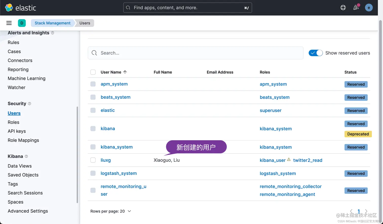Open the newsfeed celebration icon
This screenshot has width=383, height=224.
tap(356, 8)
